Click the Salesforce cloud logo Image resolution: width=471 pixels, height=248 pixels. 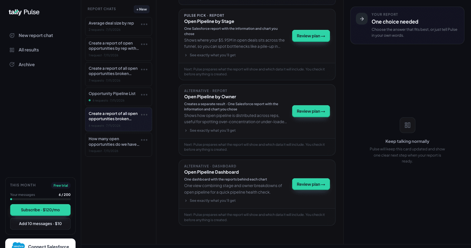coord(18,245)
